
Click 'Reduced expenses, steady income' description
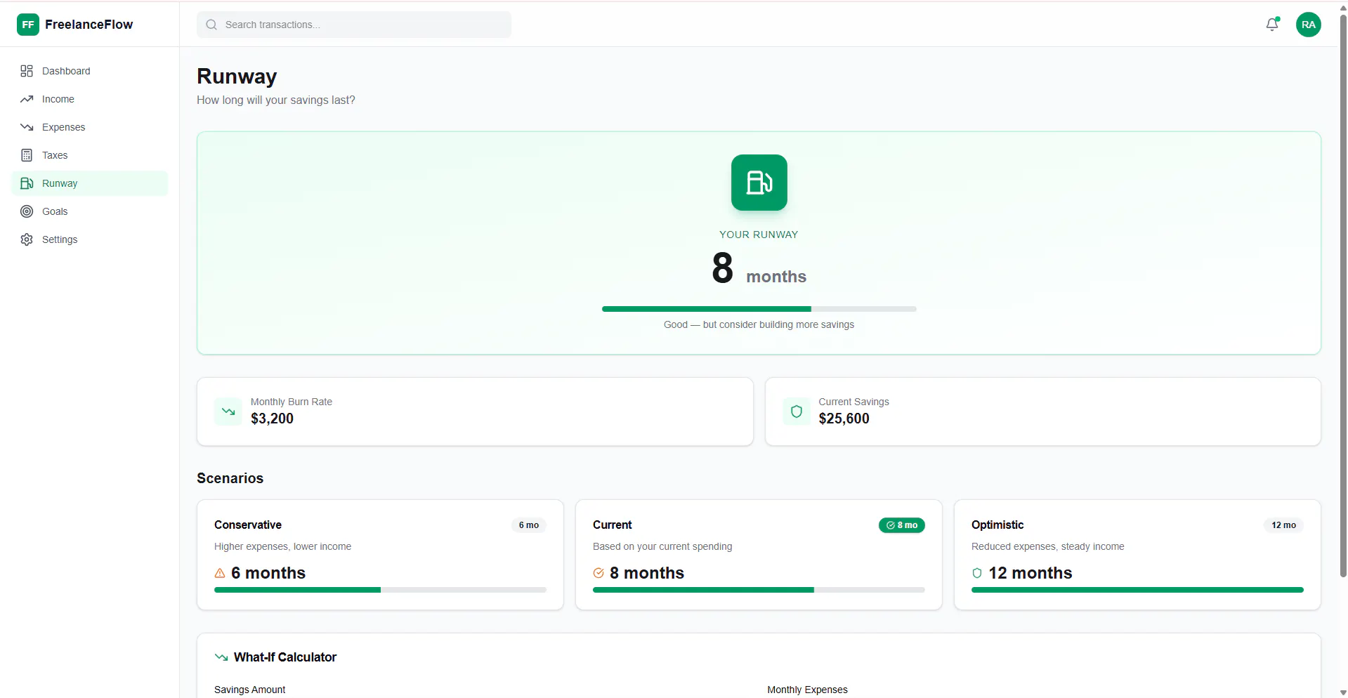coord(1047,546)
